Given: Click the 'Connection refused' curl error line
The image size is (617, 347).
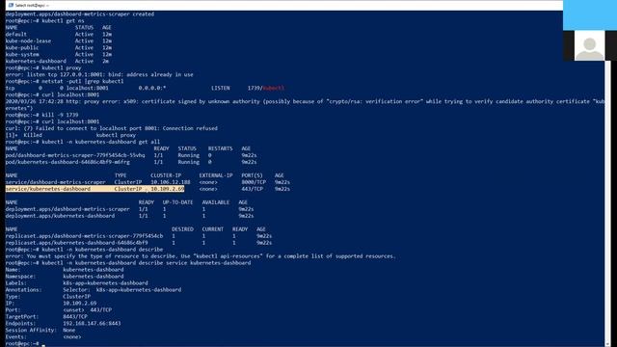Looking at the screenshot, I should click(x=112, y=128).
